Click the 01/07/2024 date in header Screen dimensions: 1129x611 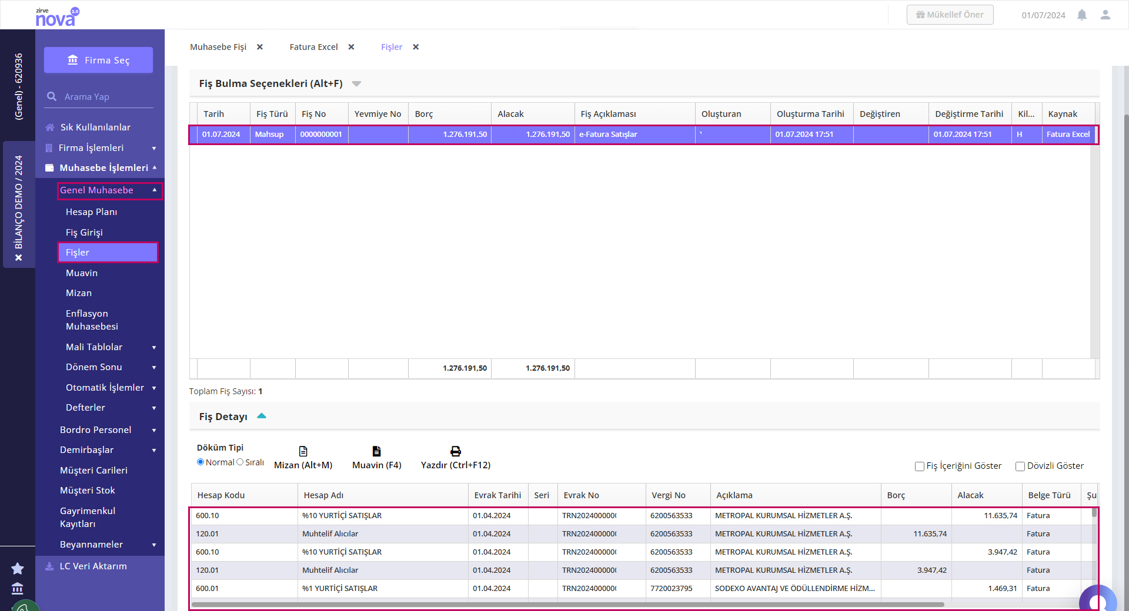(x=1043, y=15)
